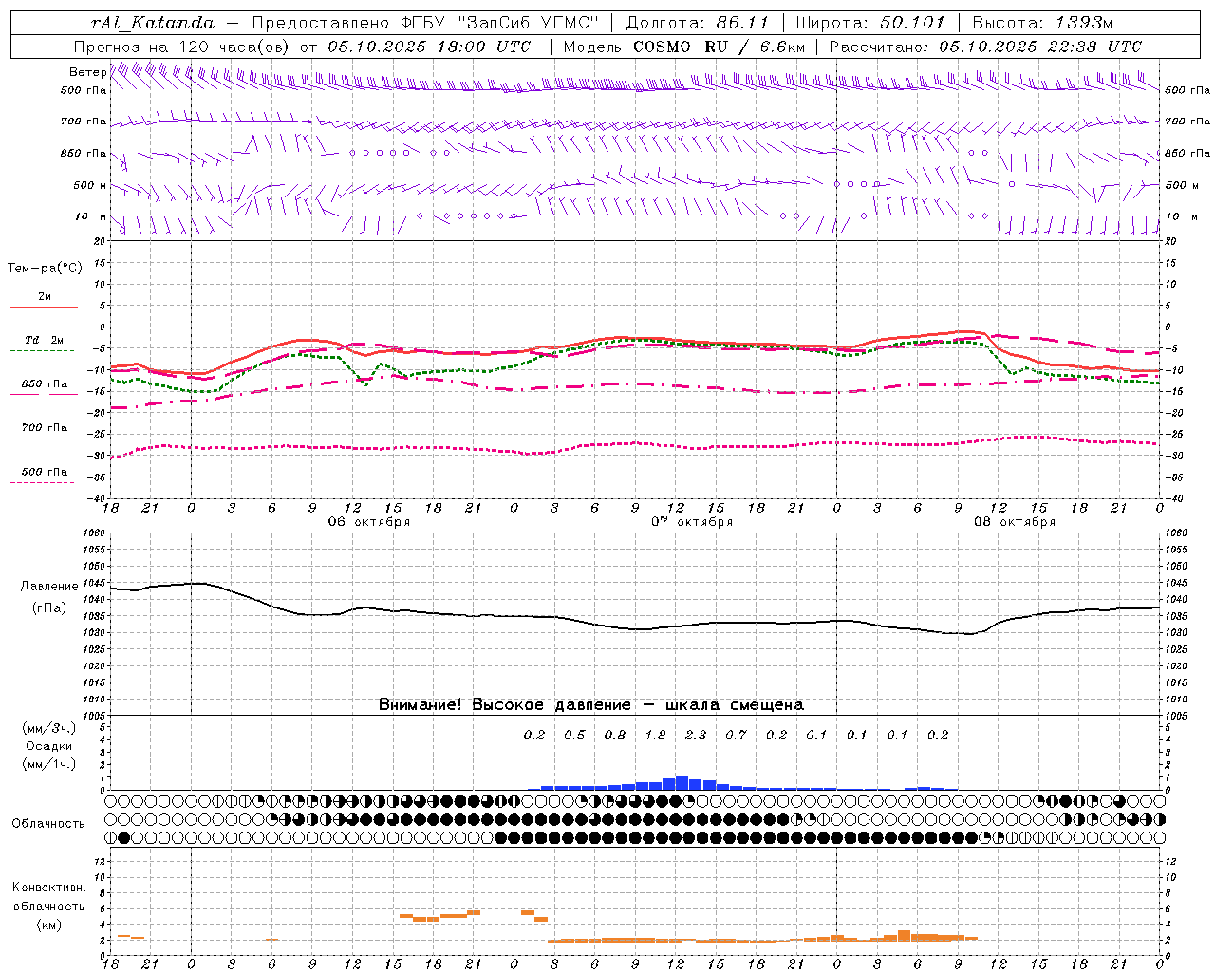The width and height of the screenshot is (1215, 972).
Task: Select the forecast start 05.10.2025 18:00 UTC
Action: coord(429,47)
